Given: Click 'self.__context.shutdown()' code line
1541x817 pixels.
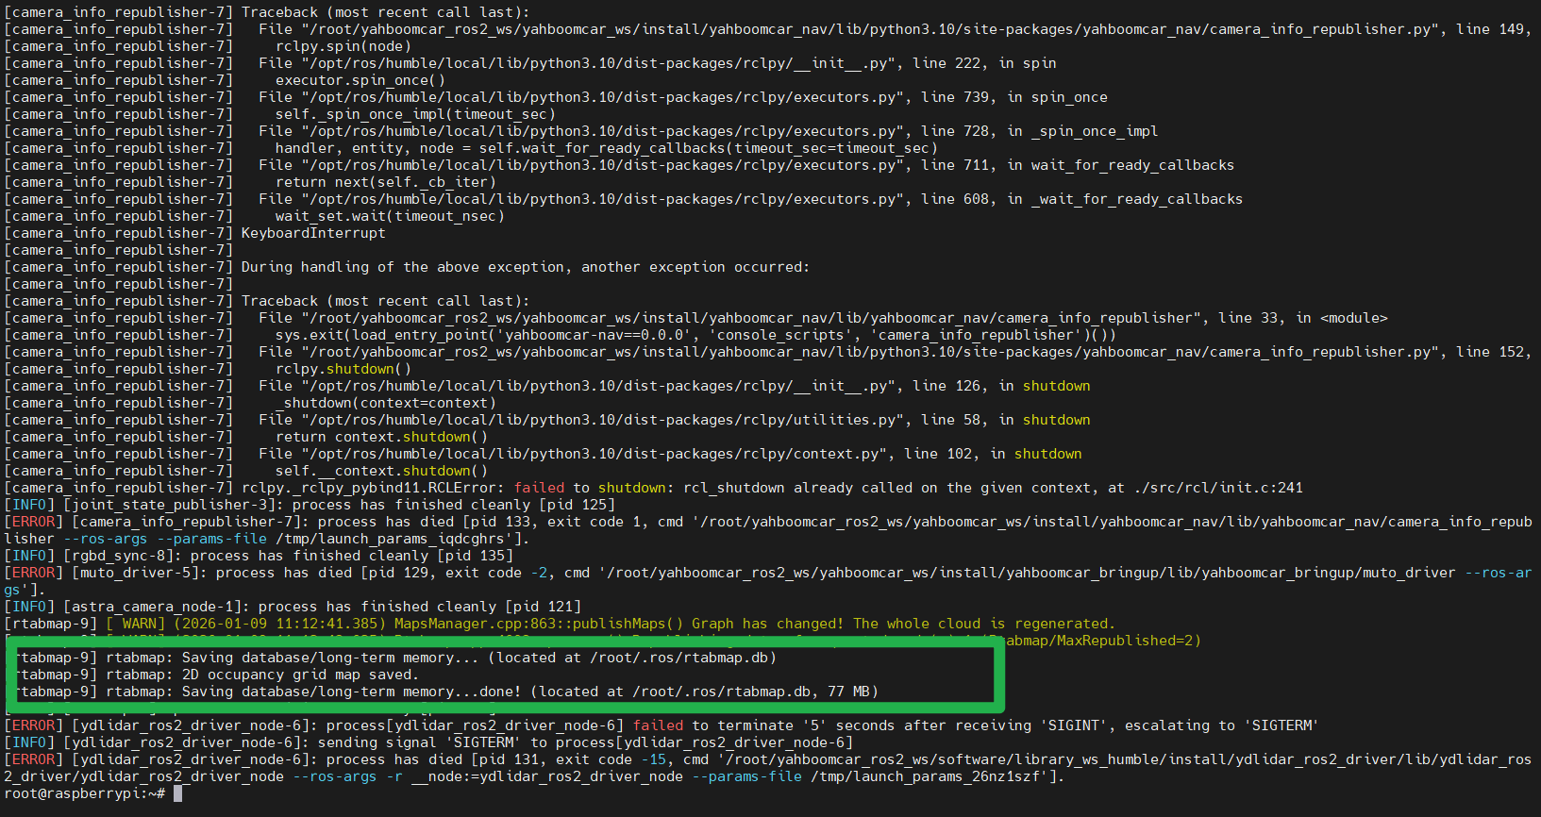Looking at the screenshot, I should point(381,471).
